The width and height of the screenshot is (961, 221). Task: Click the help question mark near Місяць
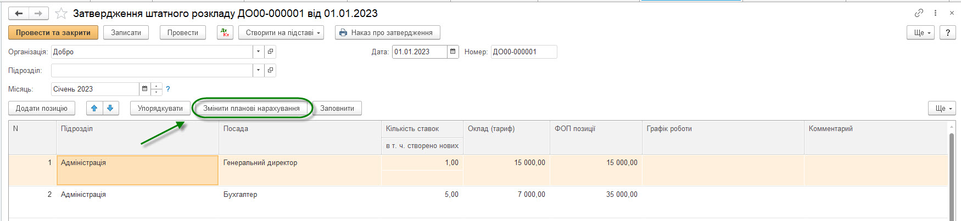pos(168,89)
